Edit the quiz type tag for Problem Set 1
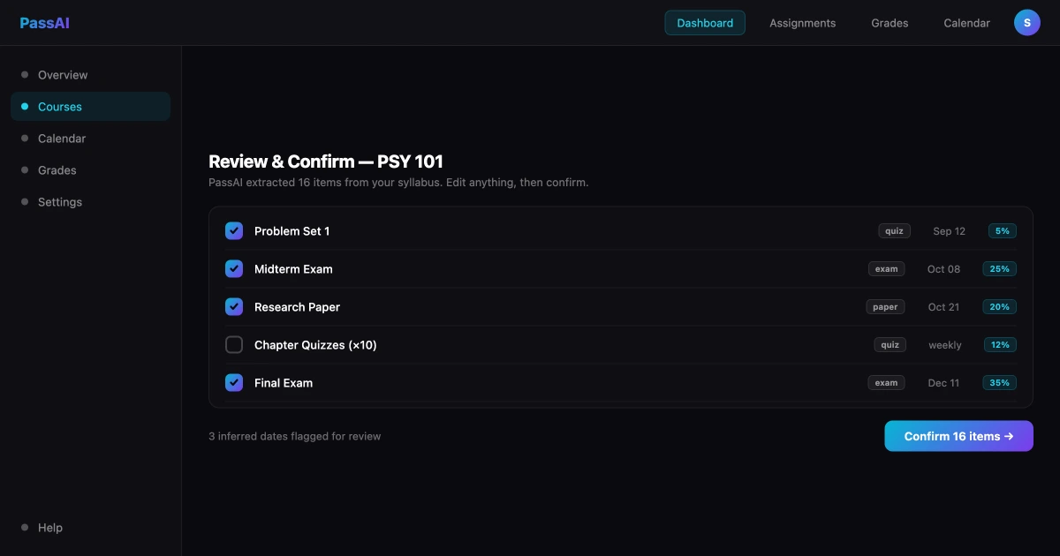Image resolution: width=1060 pixels, height=556 pixels. coord(895,231)
